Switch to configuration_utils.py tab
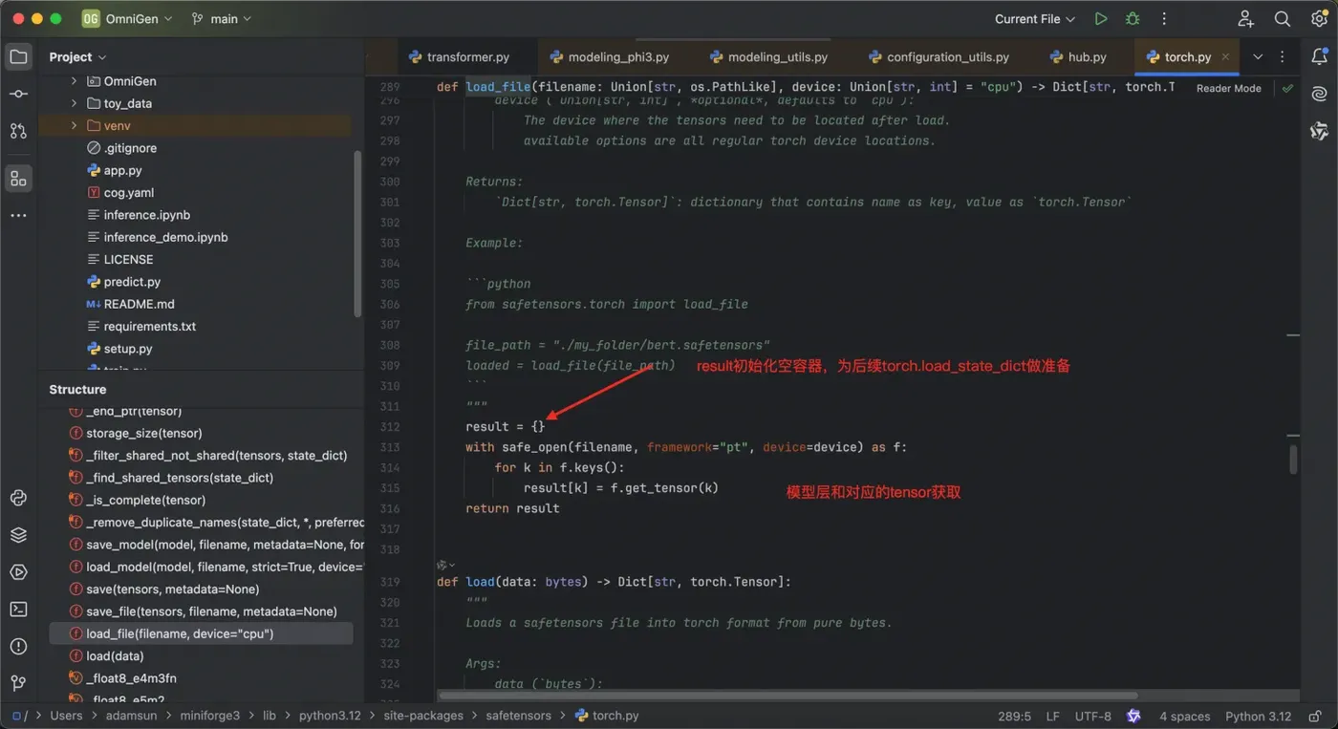The height and width of the screenshot is (729, 1338). (938, 57)
